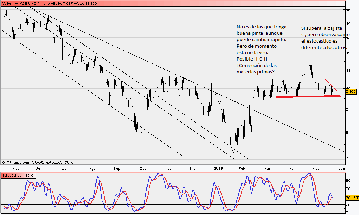The image size is (359, 215).
Task: Click the Oct month label
Action: pos(143,169)
